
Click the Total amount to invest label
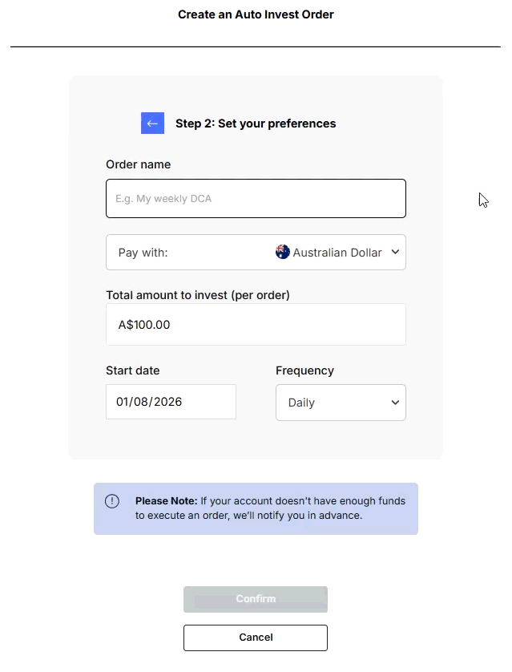pyautogui.click(x=199, y=295)
